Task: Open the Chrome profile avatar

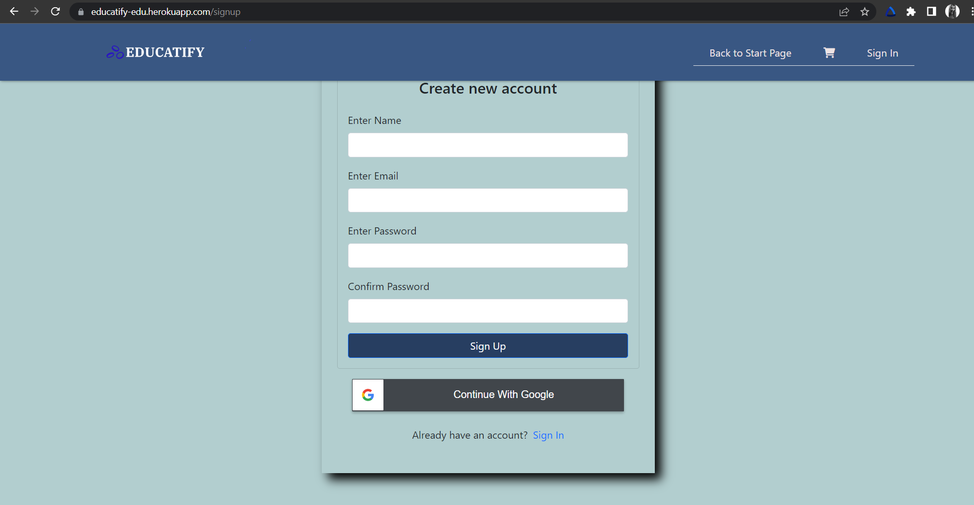Action: (x=953, y=11)
